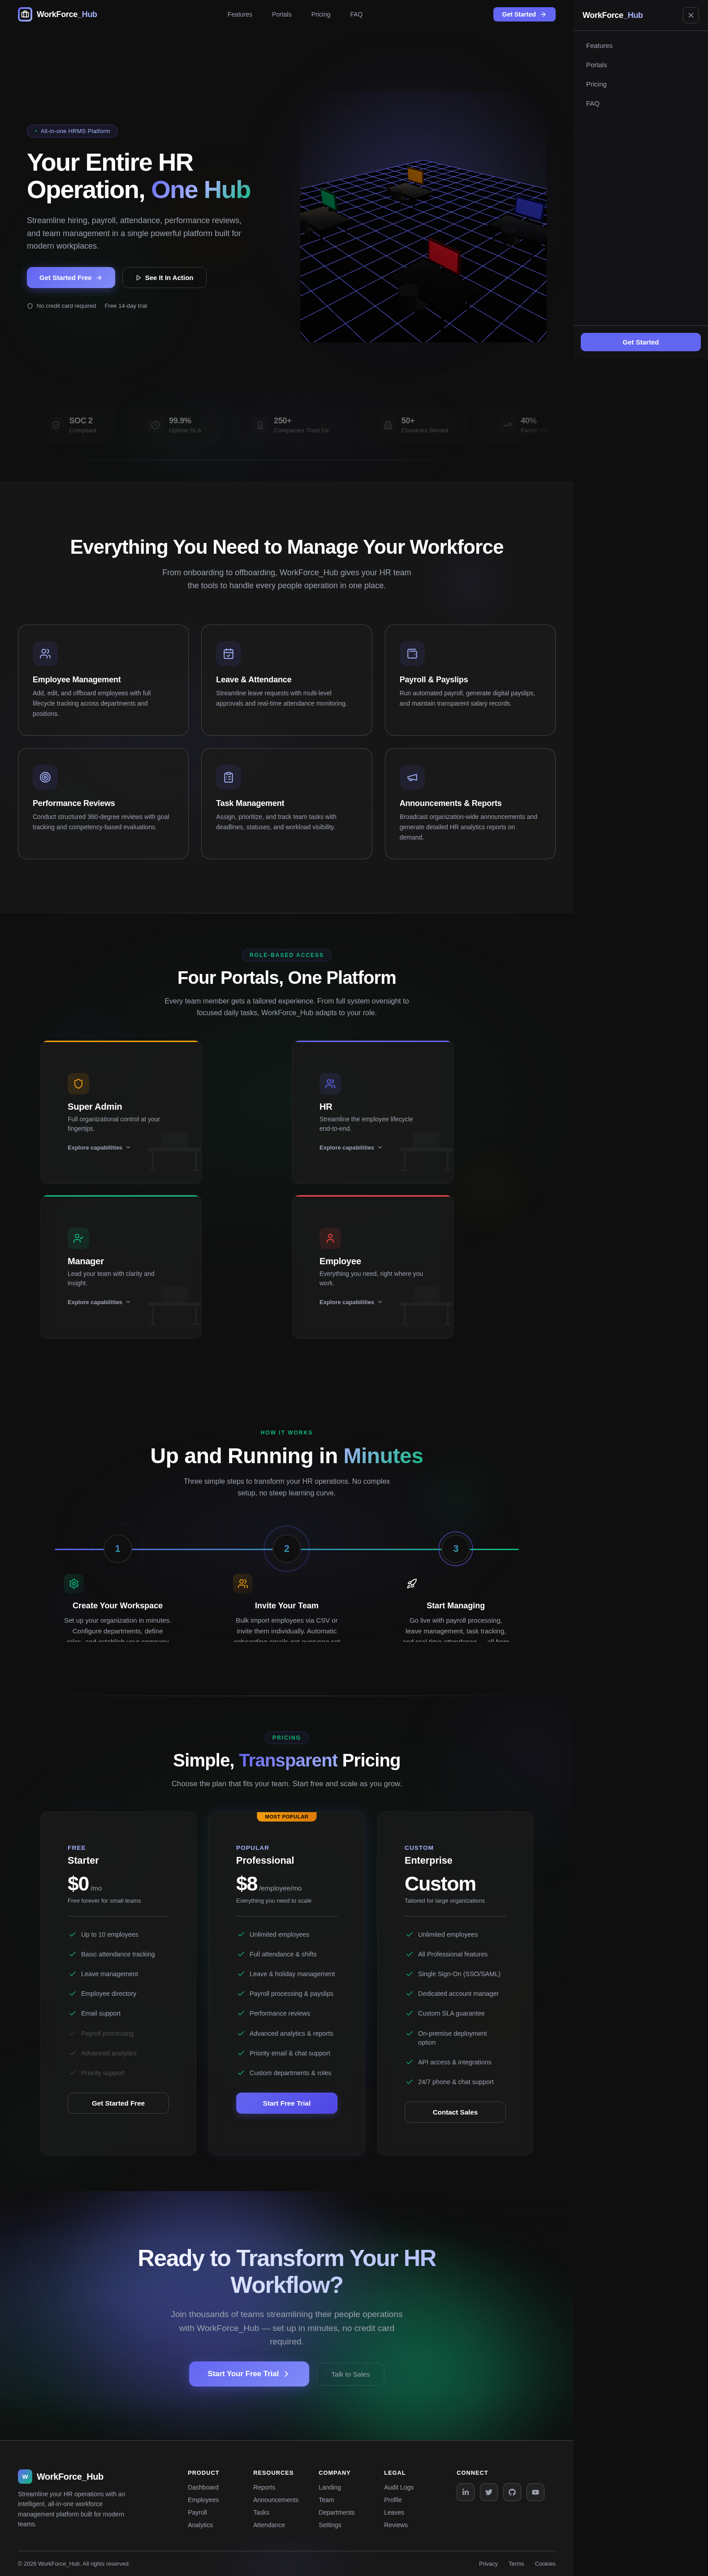Screen dimensions: 708x2576
Task: Open the Cookies link in footer
Action: [x=545, y=2564]
